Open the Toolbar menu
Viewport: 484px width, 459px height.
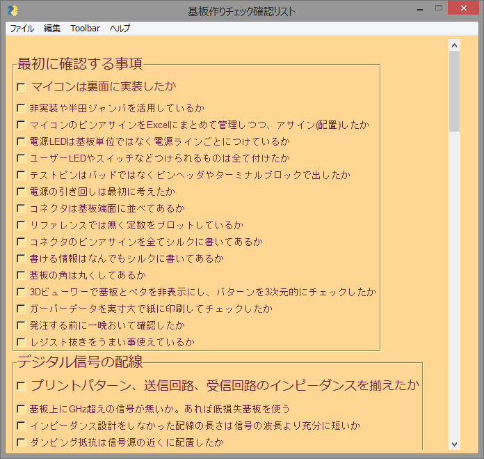click(x=86, y=29)
